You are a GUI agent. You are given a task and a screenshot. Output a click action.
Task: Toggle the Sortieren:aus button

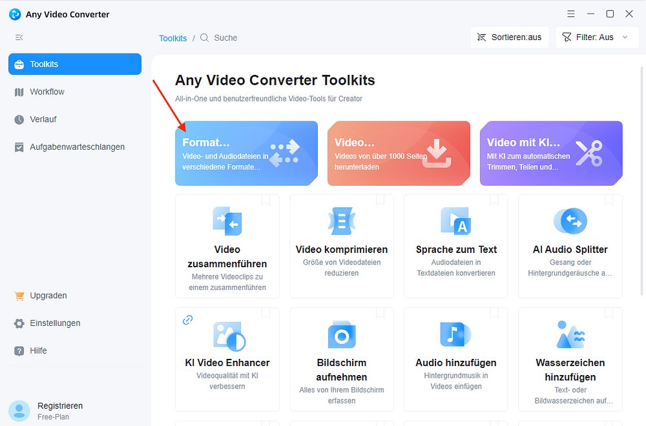(x=510, y=37)
